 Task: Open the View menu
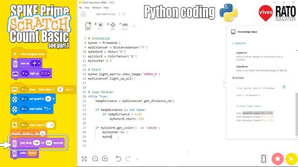87,7
